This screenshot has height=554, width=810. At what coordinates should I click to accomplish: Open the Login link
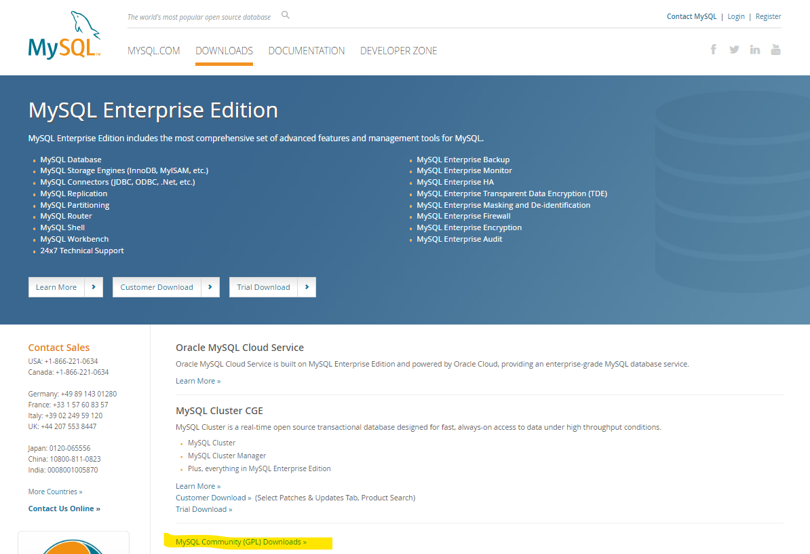(x=736, y=16)
